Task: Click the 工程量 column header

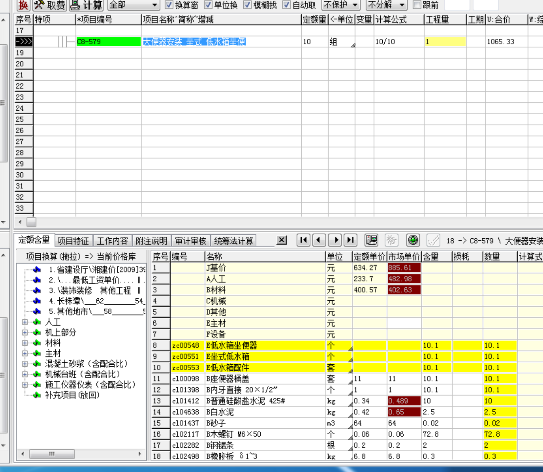Action: coord(445,20)
